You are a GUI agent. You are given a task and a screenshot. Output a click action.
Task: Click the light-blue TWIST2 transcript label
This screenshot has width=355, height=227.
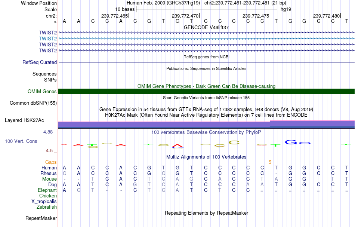(48, 39)
